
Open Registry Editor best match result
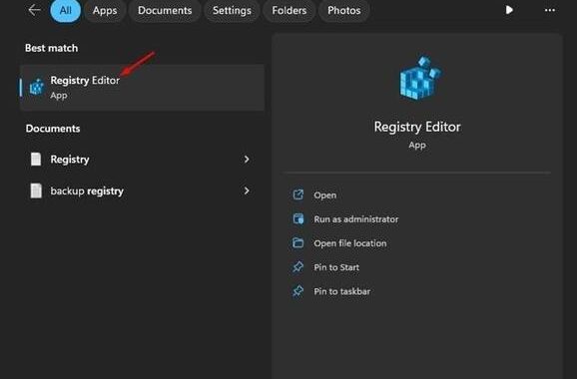[142, 88]
